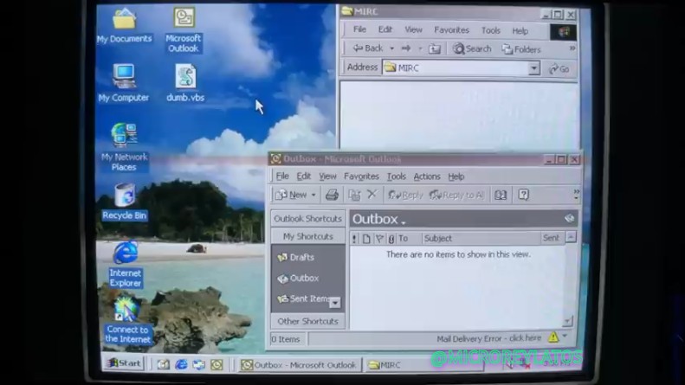Open Outlook View menu
This screenshot has height=385, width=685.
[327, 176]
